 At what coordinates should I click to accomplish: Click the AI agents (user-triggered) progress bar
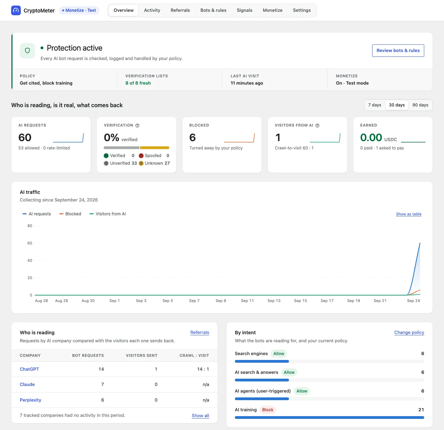click(330, 399)
